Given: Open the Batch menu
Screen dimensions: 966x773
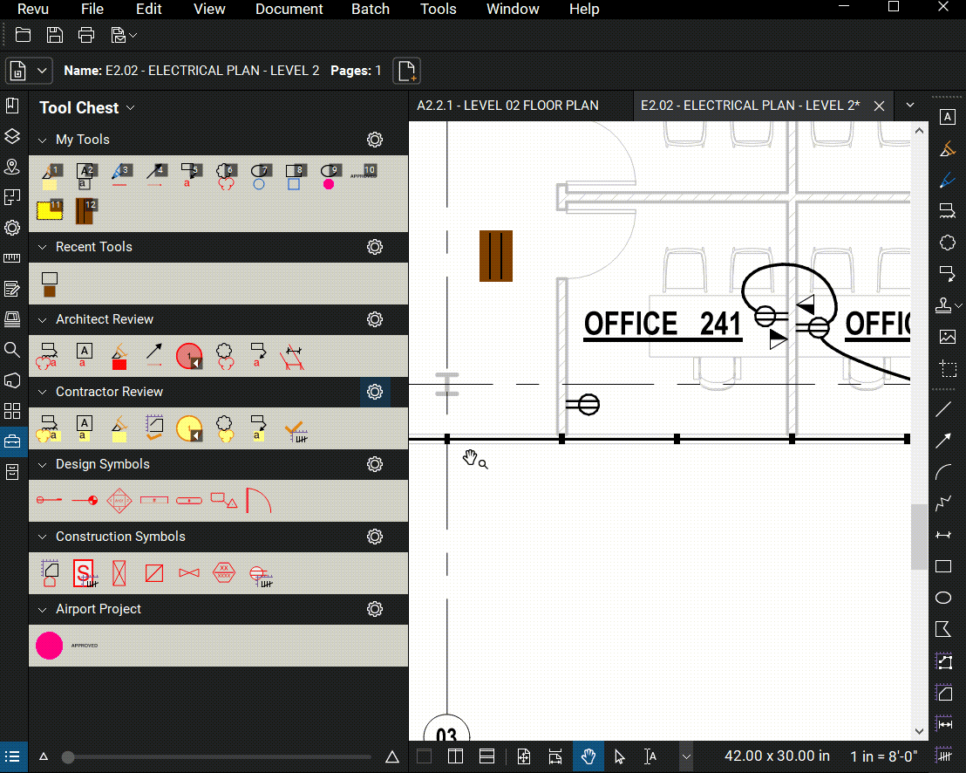Looking at the screenshot, I should [370, 10].
